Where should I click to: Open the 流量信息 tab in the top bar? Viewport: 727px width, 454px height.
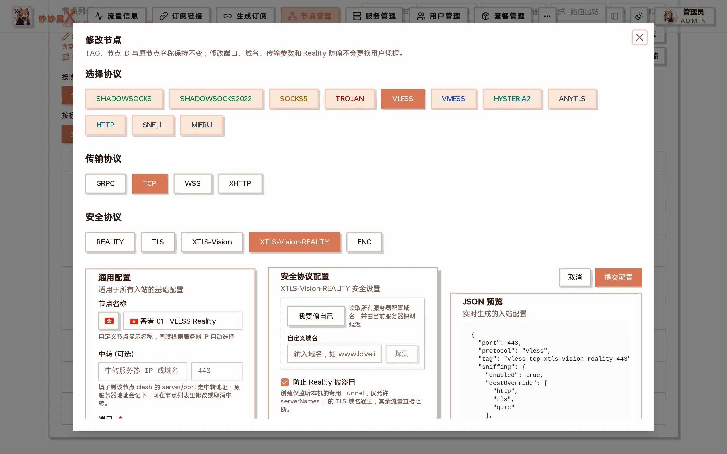117,16
